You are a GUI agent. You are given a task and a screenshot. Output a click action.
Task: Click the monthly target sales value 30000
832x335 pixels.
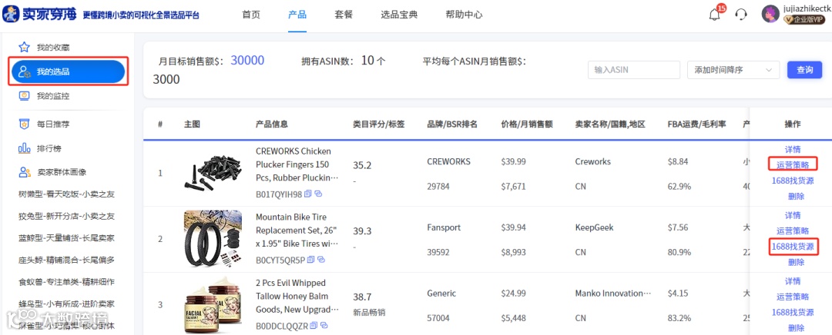247,61
